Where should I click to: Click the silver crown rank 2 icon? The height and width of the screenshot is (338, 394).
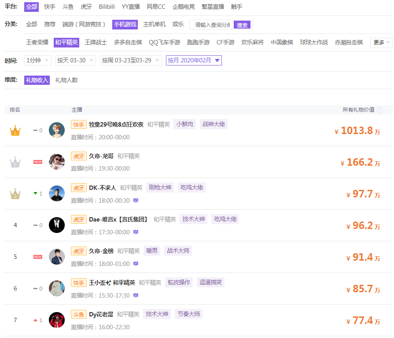[x=15, y=162]
